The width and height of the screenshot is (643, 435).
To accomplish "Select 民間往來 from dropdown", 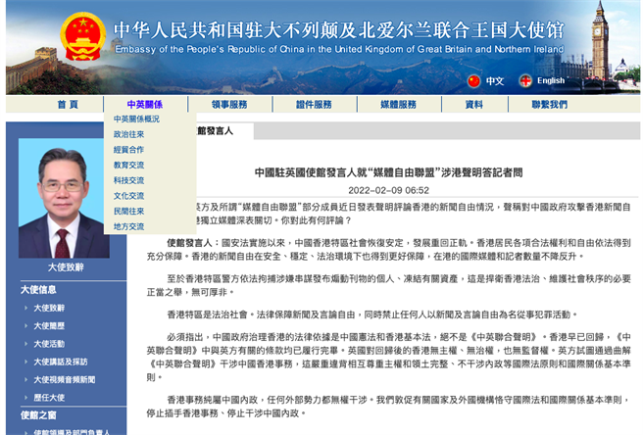I will 128,212.
